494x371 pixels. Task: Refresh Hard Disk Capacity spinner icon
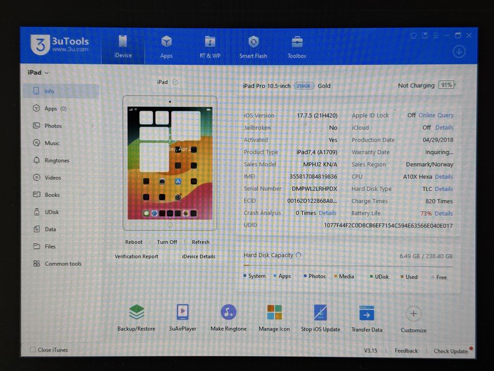tap(299, 255)
